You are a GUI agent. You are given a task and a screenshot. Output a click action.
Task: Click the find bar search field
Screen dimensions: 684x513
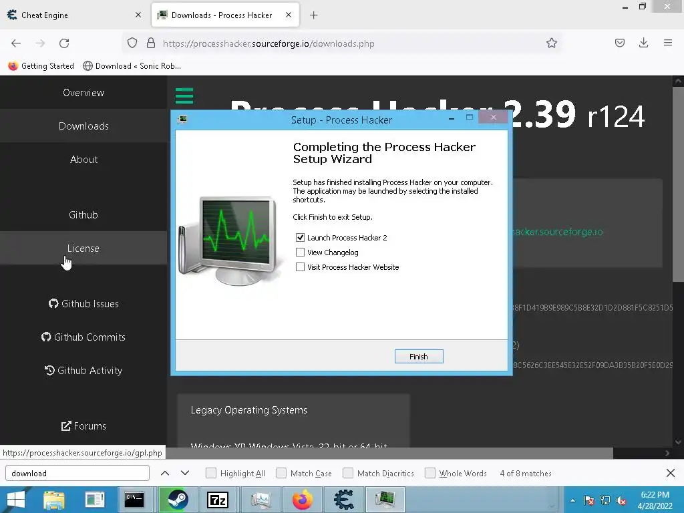point(77,474)
